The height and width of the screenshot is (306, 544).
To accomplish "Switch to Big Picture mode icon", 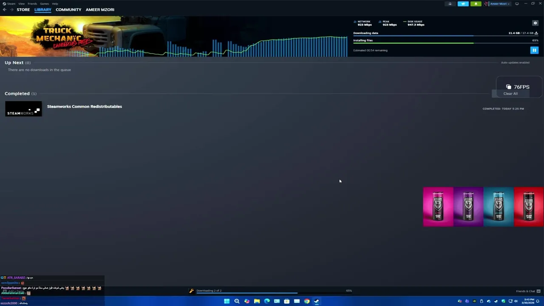I will point(517,4).
